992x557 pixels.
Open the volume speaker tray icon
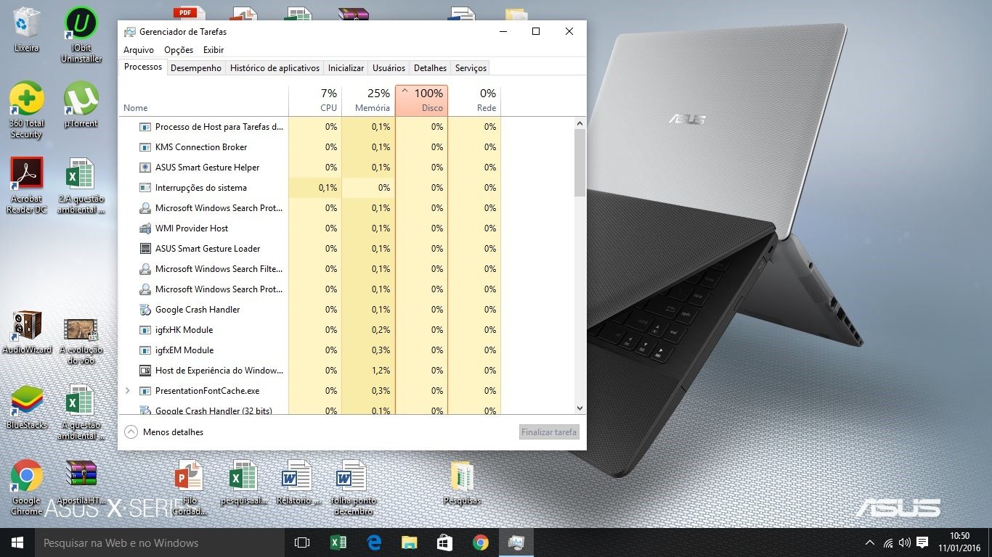coord(905,542)
